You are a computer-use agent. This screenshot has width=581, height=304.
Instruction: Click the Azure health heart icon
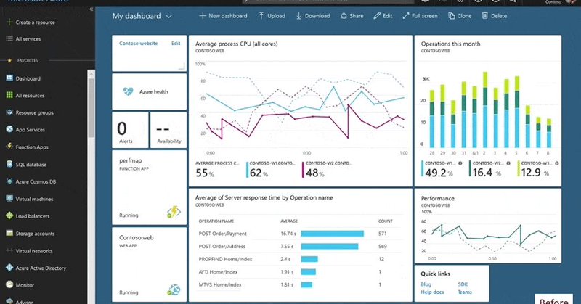[x=129, y=91]
